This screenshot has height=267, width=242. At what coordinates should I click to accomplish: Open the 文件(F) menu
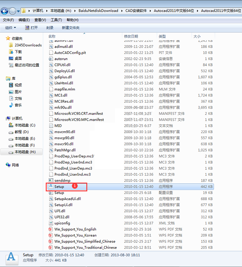[8, 20]
